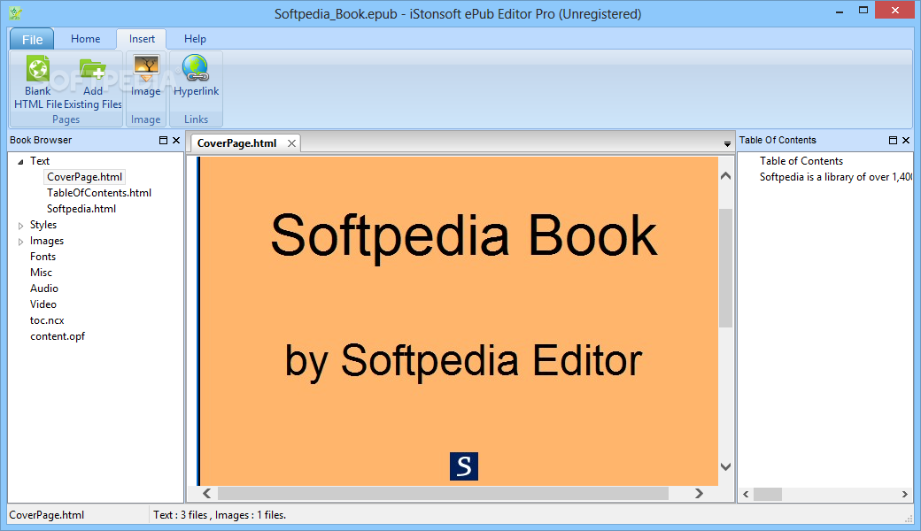Screen dimensions: 921x531
Task: Click the editor horizontal scrollbar thumb
Action: click(443, 494)
